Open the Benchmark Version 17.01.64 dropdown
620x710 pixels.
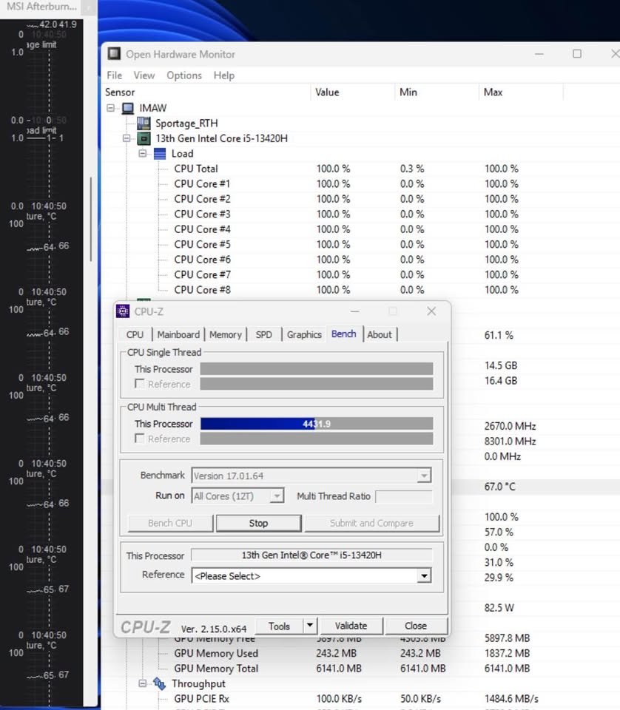point(424,475)
